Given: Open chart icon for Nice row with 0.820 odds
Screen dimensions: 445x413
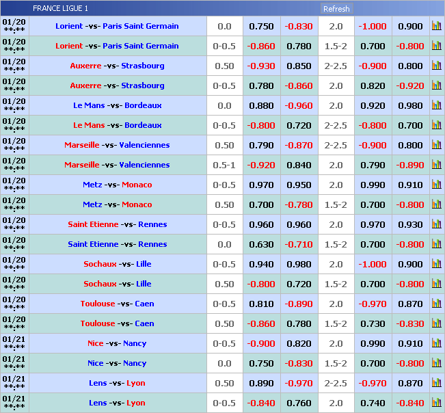Looking at the screenshot, I should click(436, 344).
